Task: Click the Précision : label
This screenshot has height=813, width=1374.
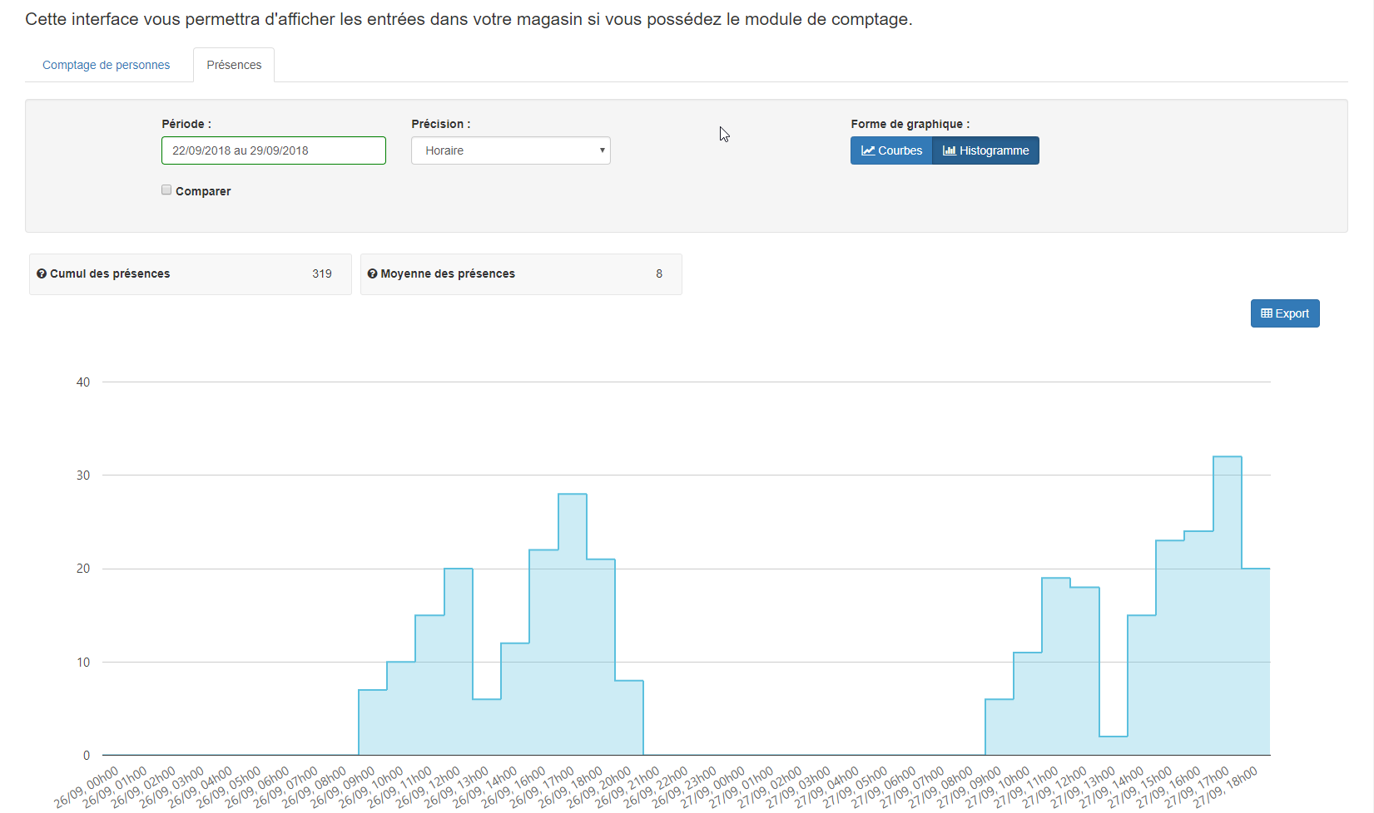Action: [x=441, y=124]
